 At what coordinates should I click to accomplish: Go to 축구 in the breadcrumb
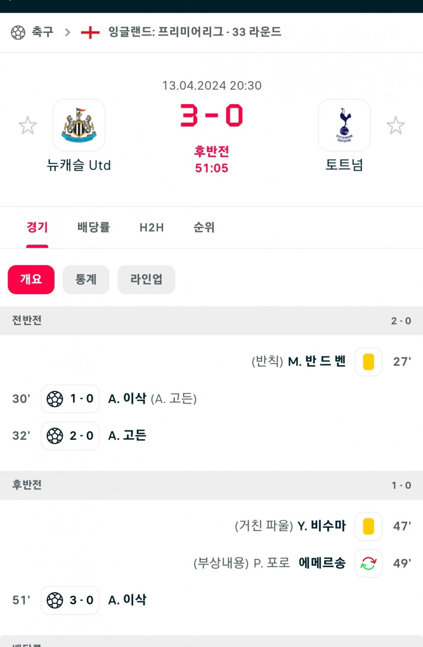[43, 32]
